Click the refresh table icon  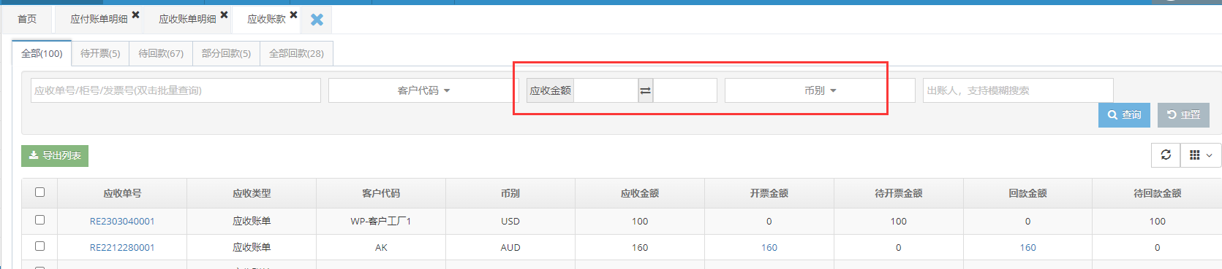click(x=1166, y=155)
